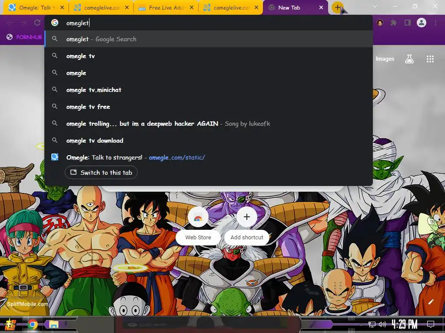The image size is (445, 333).
Task: Customize Chrome with pencil icon
Action: pos(431,302)
